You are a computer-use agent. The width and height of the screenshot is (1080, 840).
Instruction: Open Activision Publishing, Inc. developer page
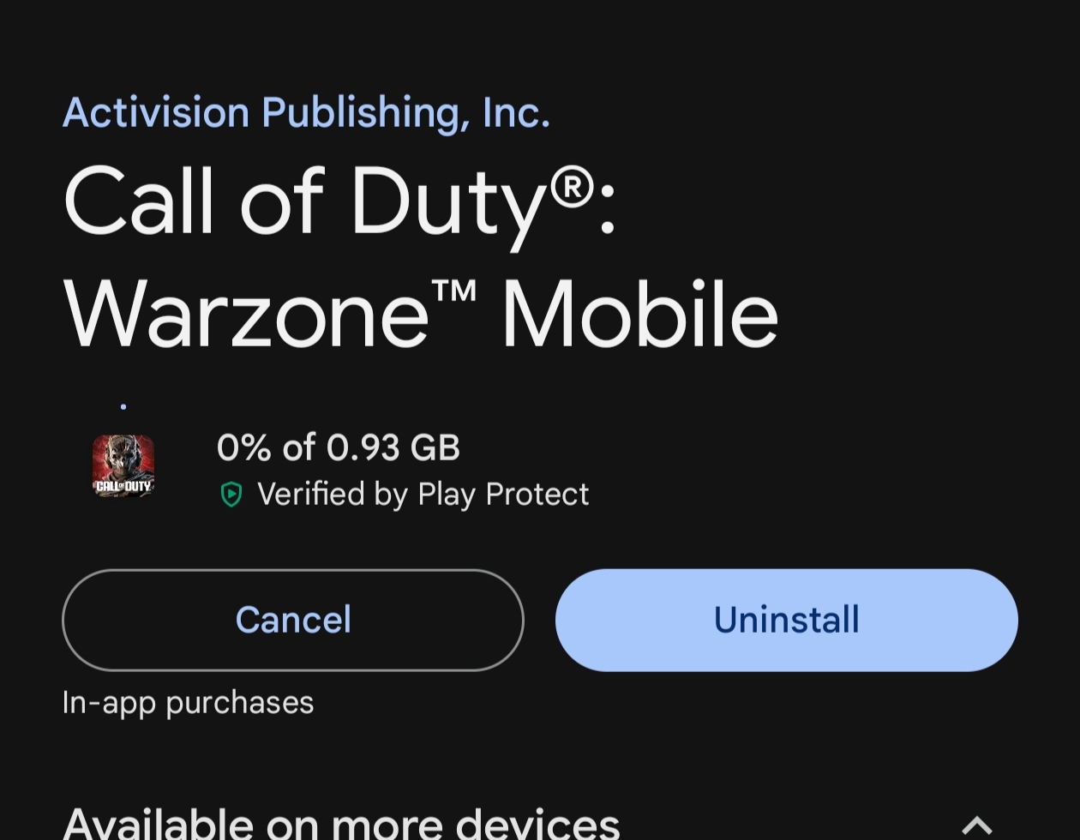coord(306,113)
